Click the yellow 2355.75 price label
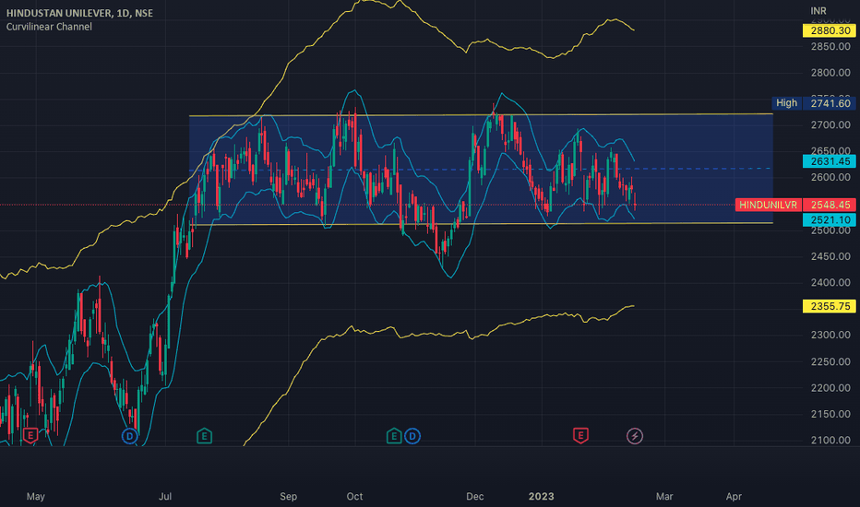This screenshot has width=860, height=507. point(829,306)
